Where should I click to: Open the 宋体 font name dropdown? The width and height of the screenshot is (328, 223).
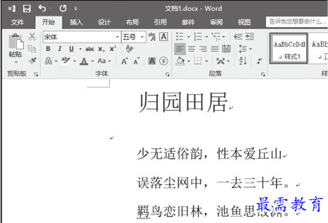[117, 37]
